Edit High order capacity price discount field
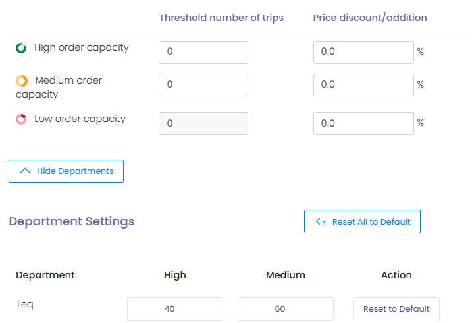 (x=363, y=52)
